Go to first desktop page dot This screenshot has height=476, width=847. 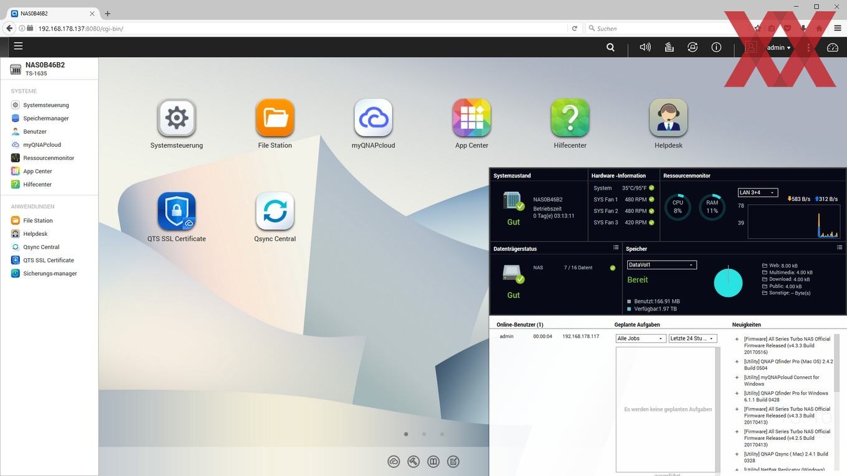[406, 434]
